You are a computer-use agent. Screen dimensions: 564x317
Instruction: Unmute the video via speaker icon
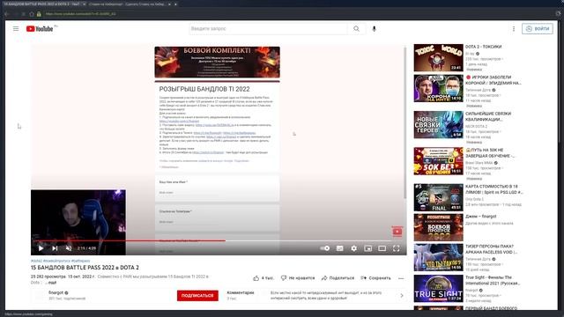(x=69, y=248)
